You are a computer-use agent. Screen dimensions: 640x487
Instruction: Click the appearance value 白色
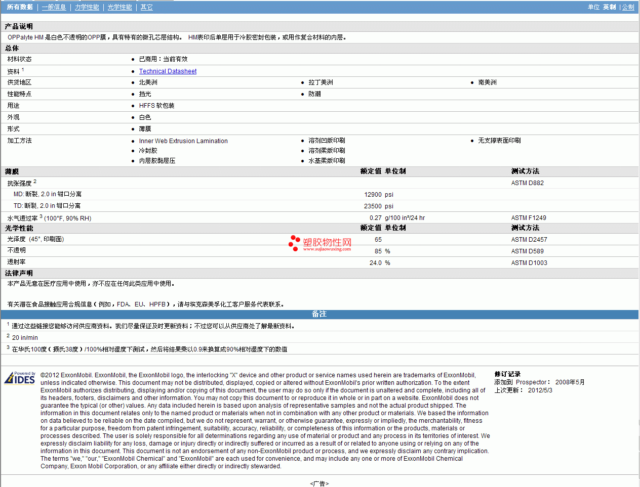pyautogui.click(x=145, y=117)
